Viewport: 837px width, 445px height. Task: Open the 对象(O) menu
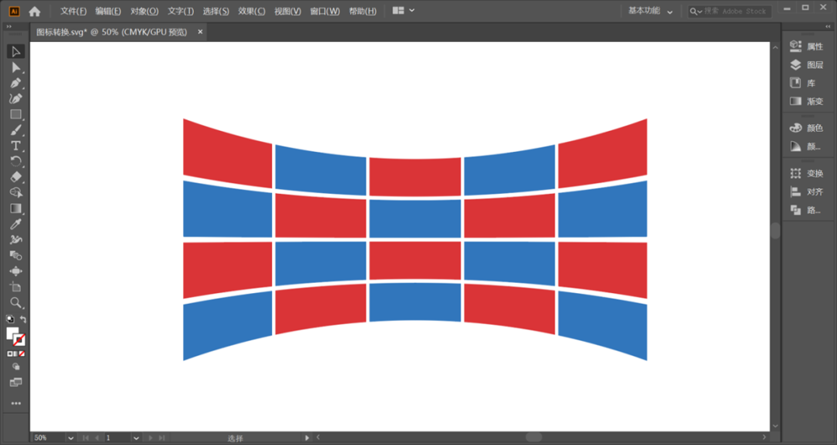click(144, 11)
